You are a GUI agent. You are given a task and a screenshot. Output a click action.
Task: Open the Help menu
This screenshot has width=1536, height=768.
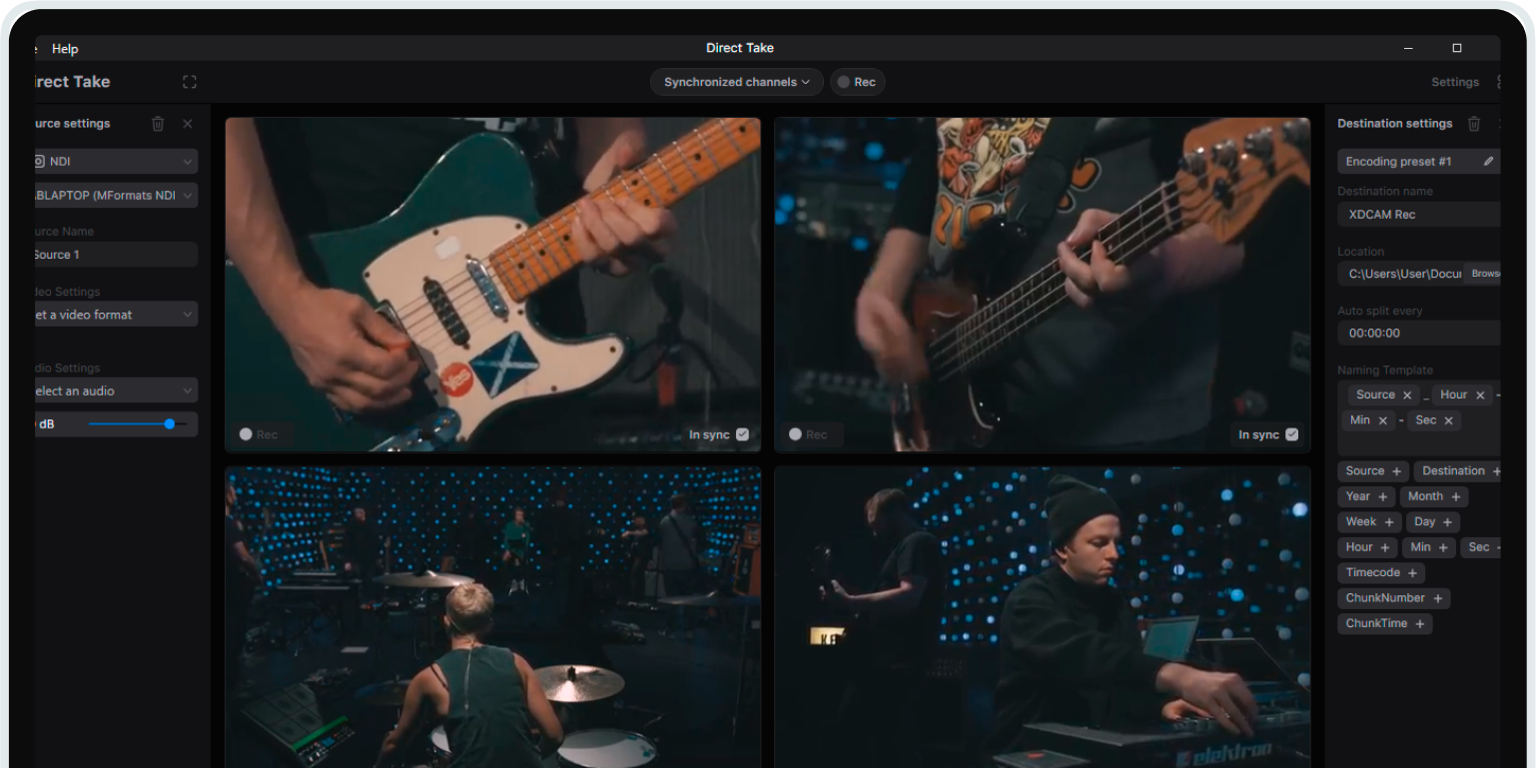(x=65, y=49)
